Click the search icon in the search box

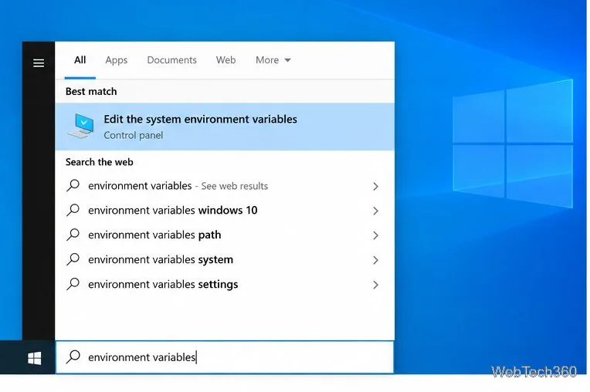coord(73,357)
